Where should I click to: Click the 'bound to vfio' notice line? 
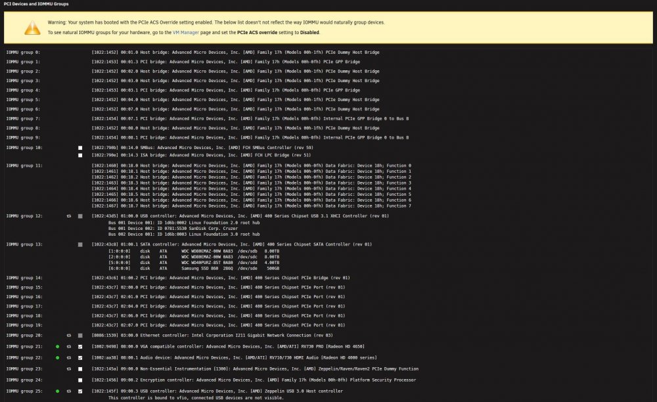point(196,398)
